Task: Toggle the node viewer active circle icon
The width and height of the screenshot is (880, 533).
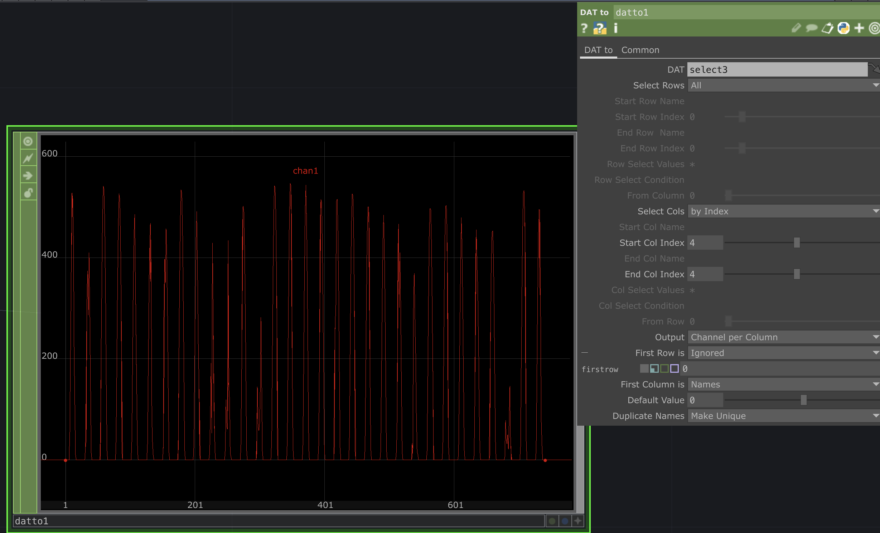Action: [x=28, y=142]
